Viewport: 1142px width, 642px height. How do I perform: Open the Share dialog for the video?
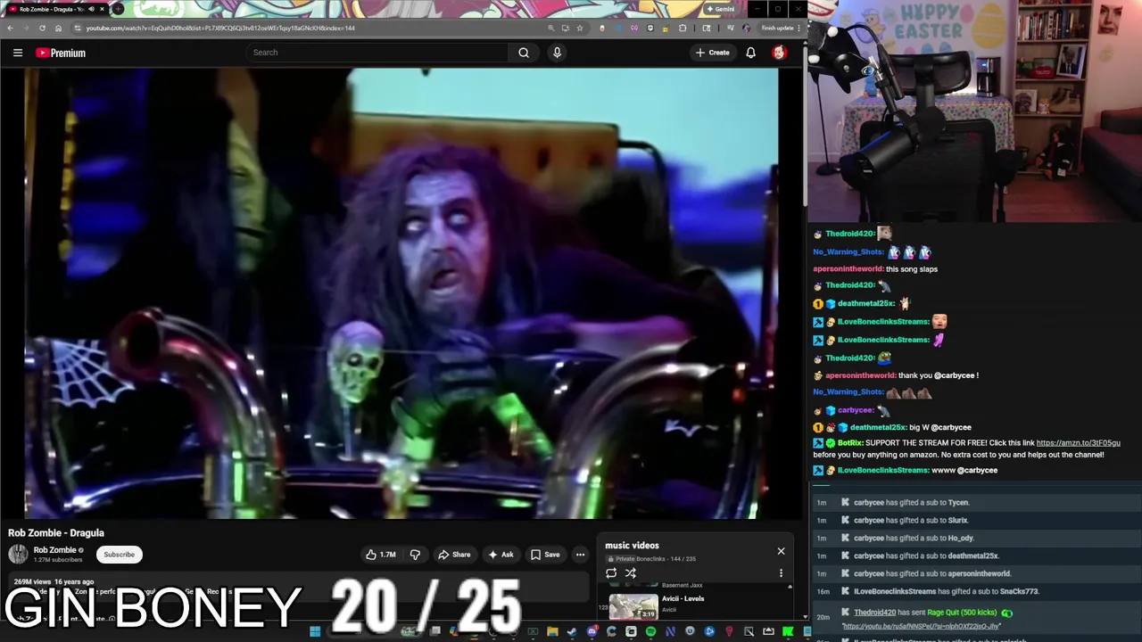click(x=454, y=555)
